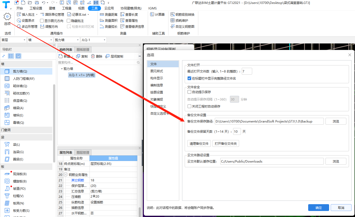Open 新建 dropdown arrow in component list
Viewport: 355px width, 217px height.
point(72,56)
